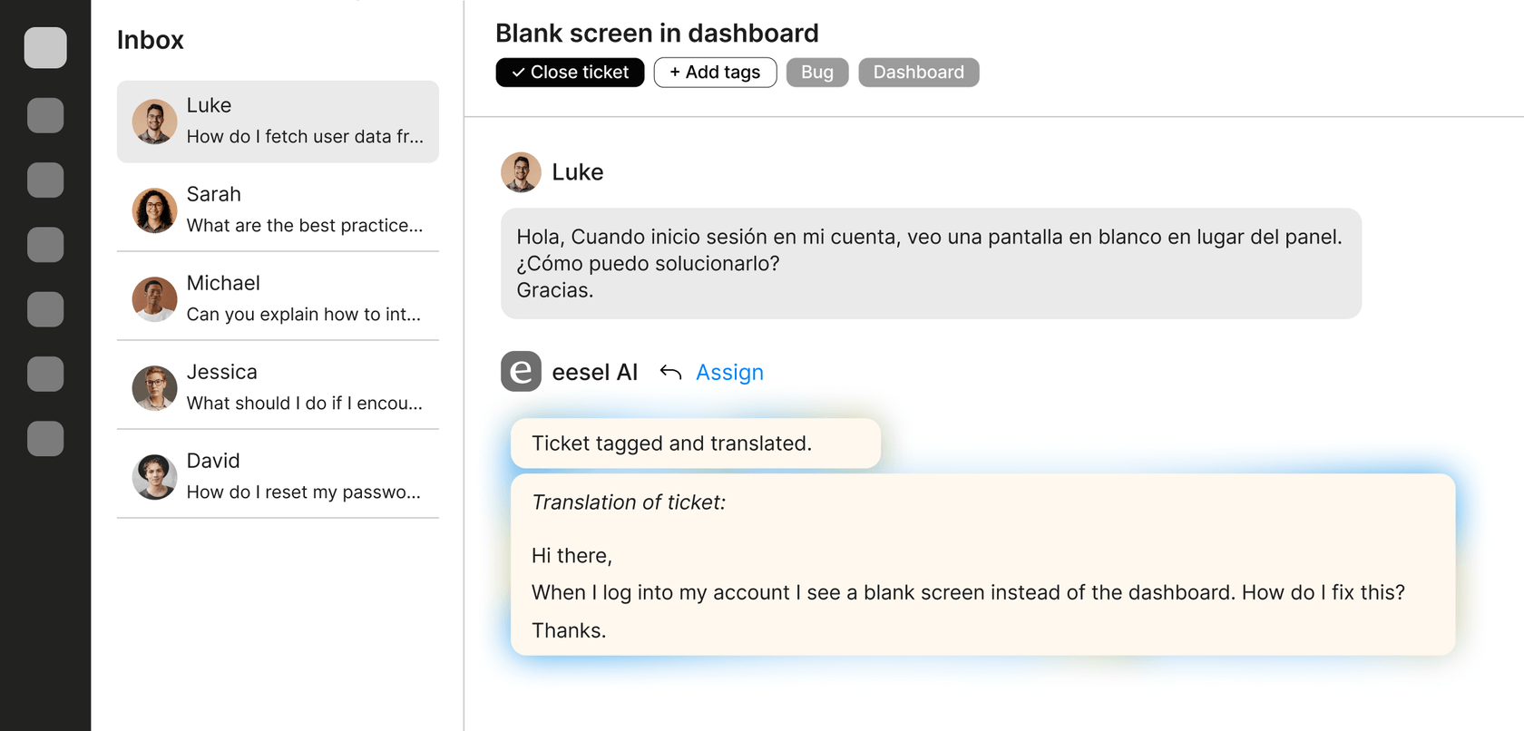Screen dimensions: 1524x731
Task: Click the second sidebar square icon
Action: tap(45, 115)
